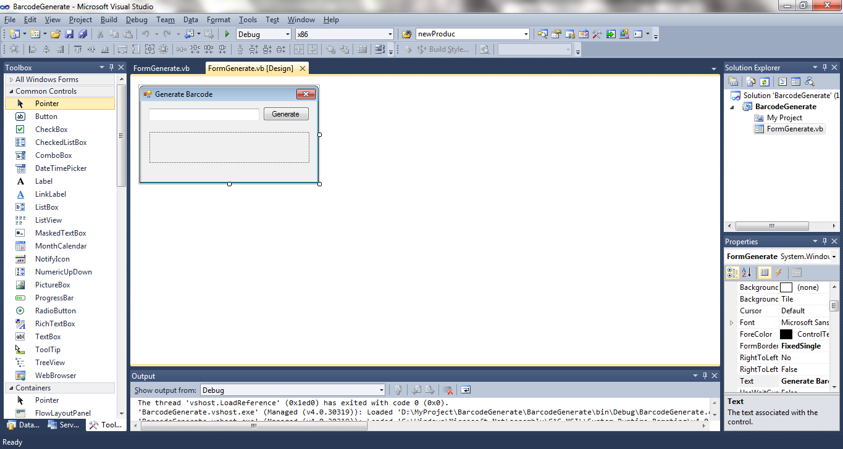Toggle the Properties window categorized view
The image size is (843, 449).
coord(732,272)
